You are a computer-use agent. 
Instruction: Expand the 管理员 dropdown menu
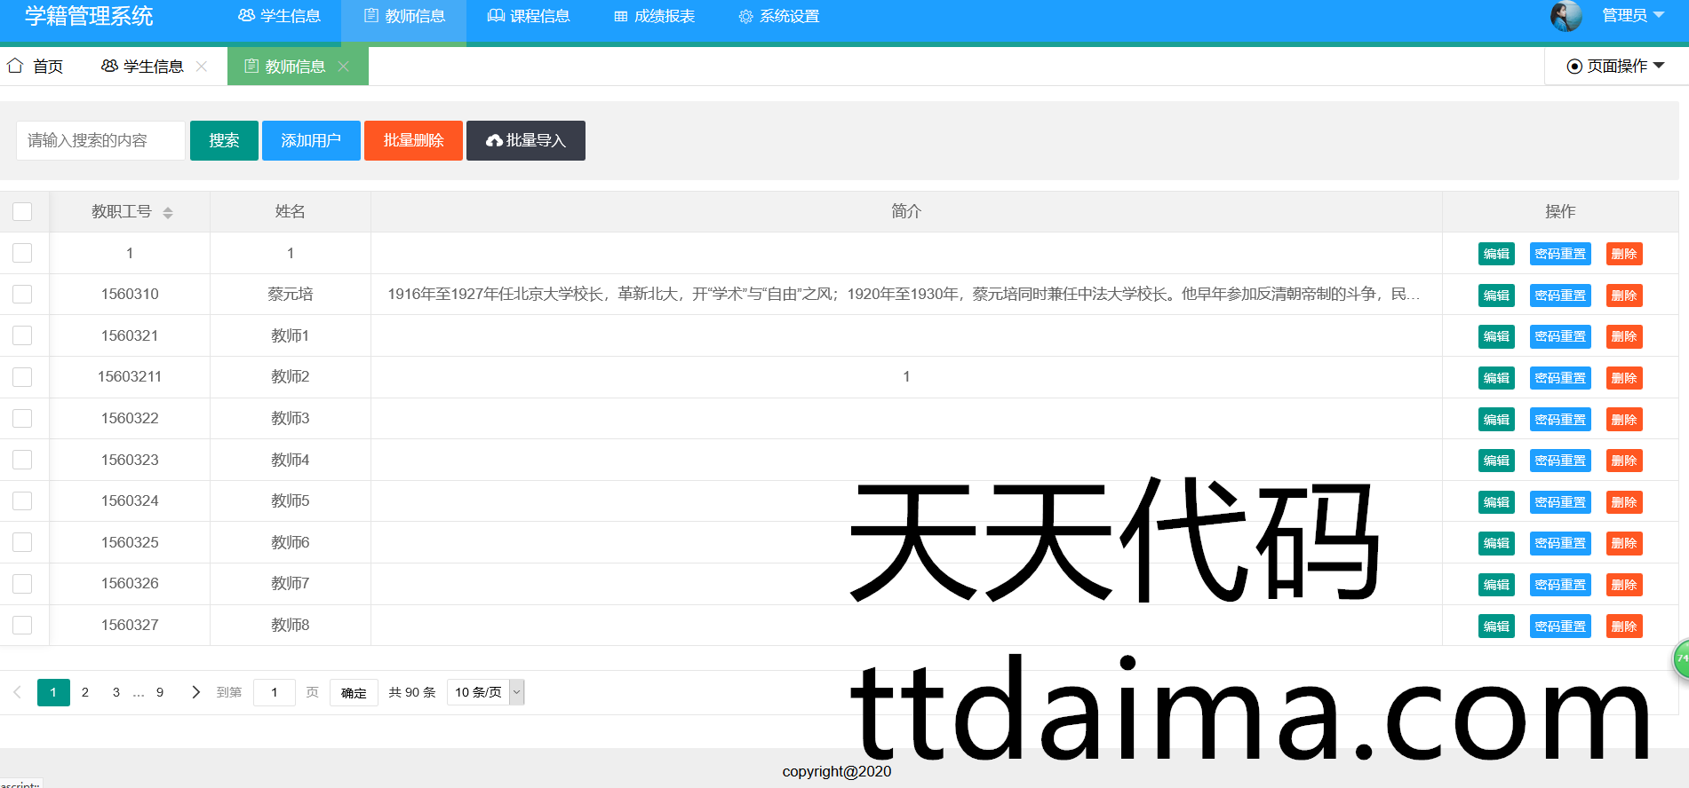point(1633,15)
